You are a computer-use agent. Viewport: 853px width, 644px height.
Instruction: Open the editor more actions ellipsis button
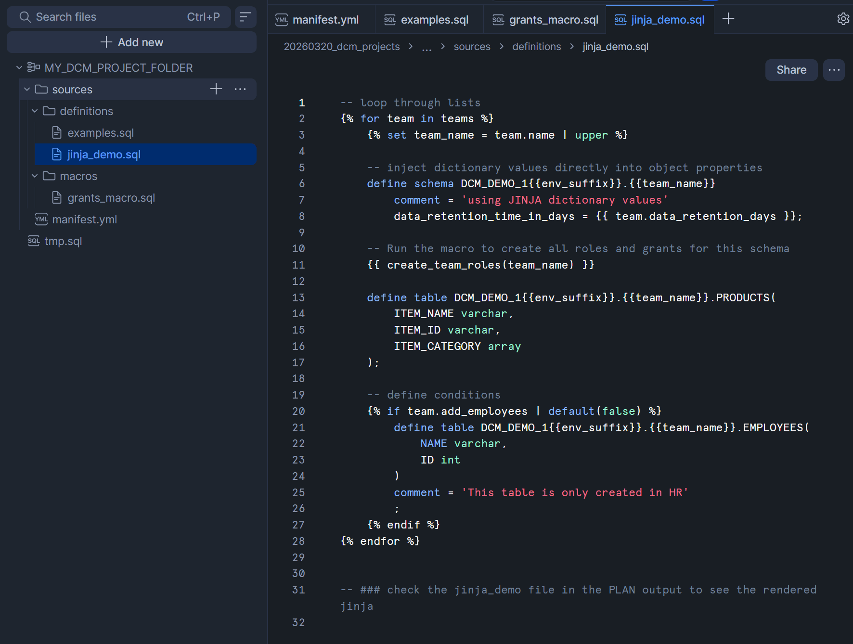click(834, 70)
